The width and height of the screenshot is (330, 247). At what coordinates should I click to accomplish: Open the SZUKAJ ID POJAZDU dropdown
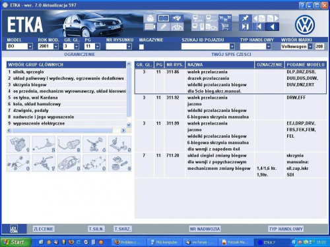tap(232, 46)
